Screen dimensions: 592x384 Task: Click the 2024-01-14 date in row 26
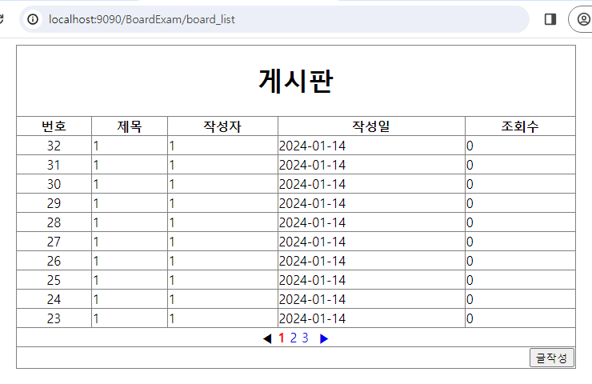(x=312, y=261)
